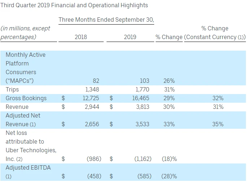The height and width of the screenshot is (183, 247).
Task: Select the 2018 Adjusted EBITDA value (458)
Action: 94,176
